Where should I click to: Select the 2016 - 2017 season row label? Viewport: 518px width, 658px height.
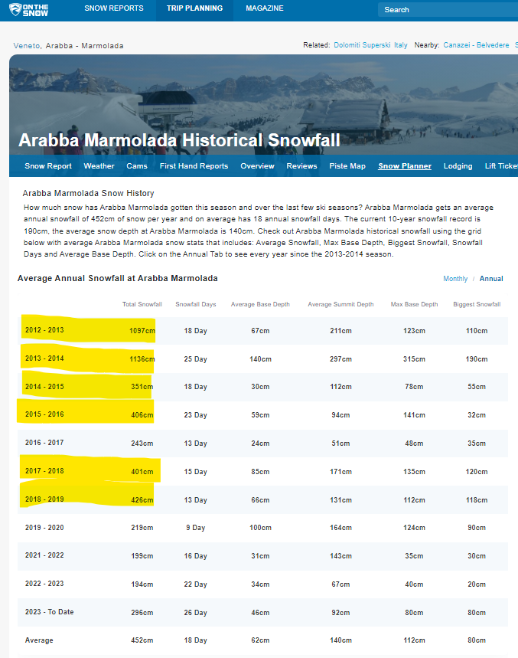[44, 442]
